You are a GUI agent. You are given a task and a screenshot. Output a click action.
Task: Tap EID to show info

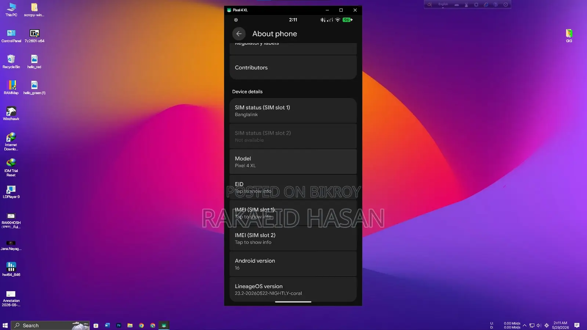(x=293, y=187)
